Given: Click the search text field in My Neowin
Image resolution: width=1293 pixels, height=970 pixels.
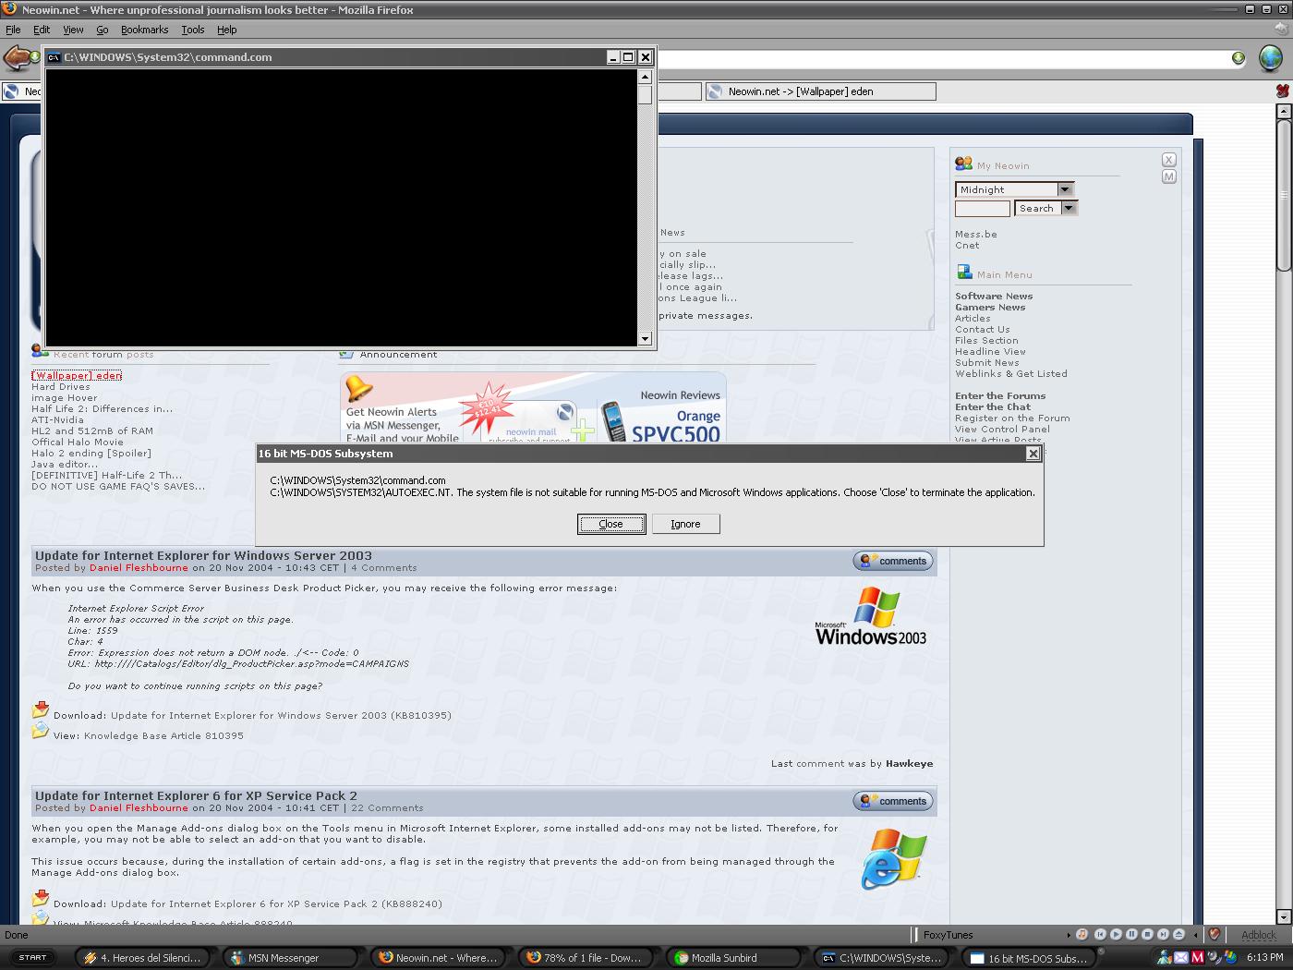Looking at the screenshot, I should (x=982, y=208).
